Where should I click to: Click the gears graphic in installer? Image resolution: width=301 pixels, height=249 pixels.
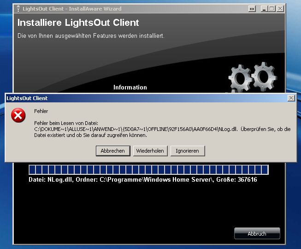[x=253, y=78]
